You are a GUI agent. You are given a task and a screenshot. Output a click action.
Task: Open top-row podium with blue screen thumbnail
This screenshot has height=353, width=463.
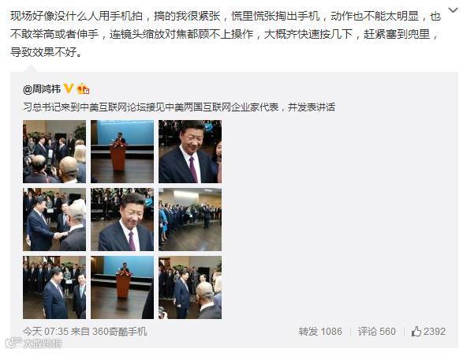pos(122,152)
